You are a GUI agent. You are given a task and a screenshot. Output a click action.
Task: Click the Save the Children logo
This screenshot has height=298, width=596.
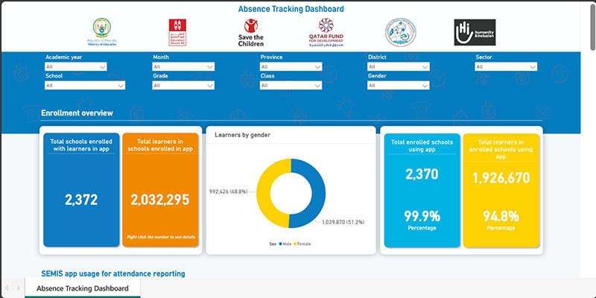click(251, 33)
